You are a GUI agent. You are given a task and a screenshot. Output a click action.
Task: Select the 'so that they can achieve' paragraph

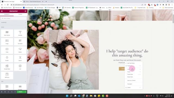pyautogui.click(x=127, y=61)
